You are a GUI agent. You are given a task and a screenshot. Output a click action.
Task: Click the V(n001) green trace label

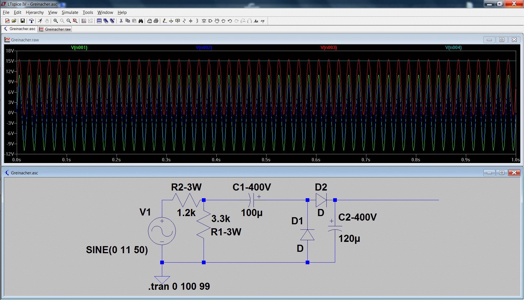click(x=79, y=48)
